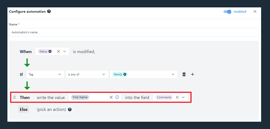Open the Tag condition dropdown
Image resolution: width=270 pixels, height=129 pixels.
tap(45, 74)
